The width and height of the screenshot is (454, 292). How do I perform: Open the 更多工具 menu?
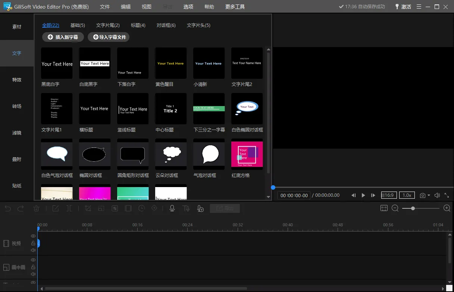coord(235,7)
